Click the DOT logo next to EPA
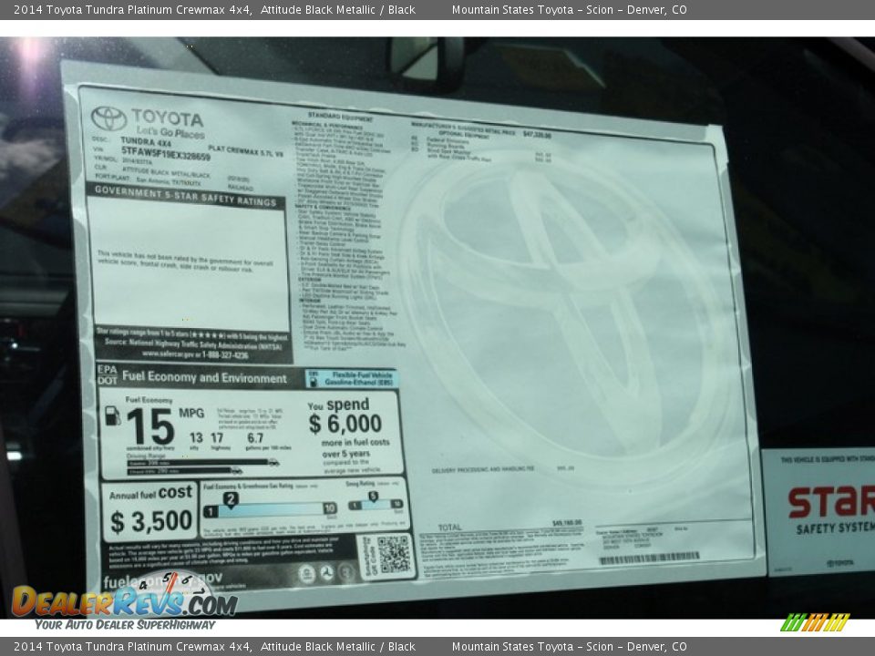 tap(107, 379)
